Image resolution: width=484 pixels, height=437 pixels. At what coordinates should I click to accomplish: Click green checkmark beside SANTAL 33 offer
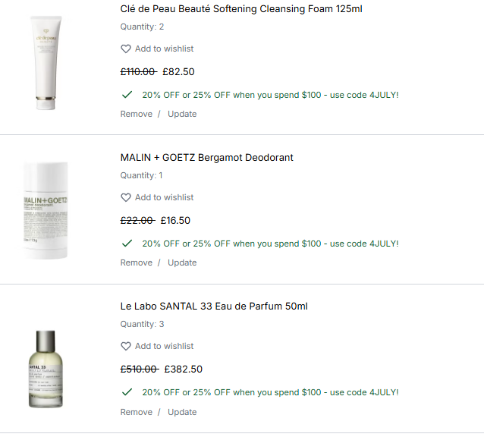(x=127, y=392)
